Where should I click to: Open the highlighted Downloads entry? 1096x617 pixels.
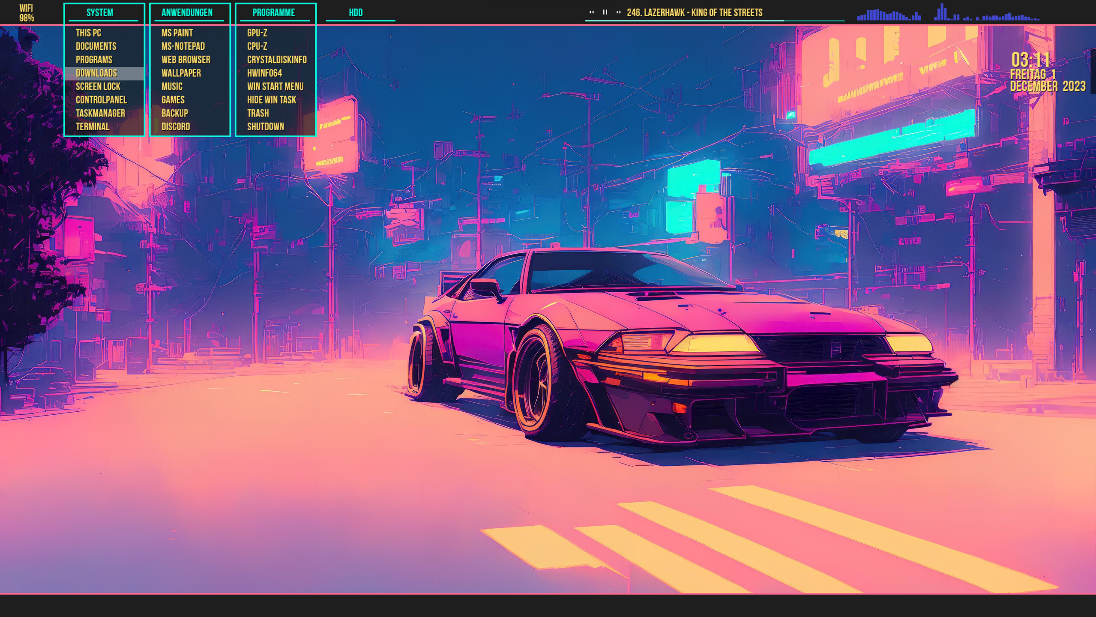pyautogui.click(x=104, y=73)
